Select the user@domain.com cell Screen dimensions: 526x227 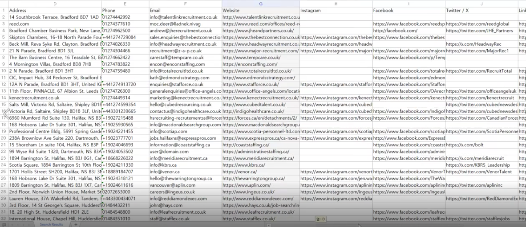185,152
